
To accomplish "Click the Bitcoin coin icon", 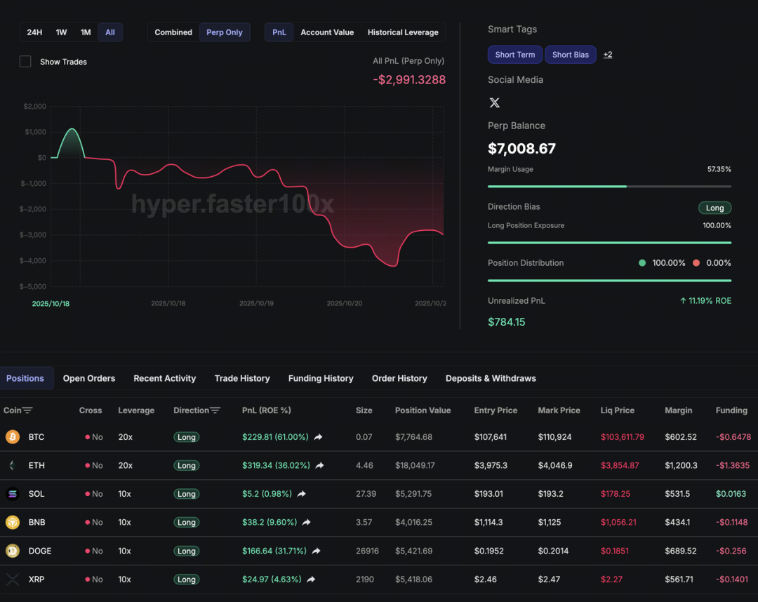I will [x=13, y=437].
